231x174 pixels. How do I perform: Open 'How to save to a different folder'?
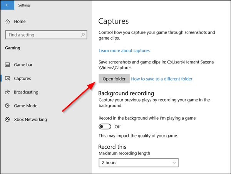click(162, 79)
